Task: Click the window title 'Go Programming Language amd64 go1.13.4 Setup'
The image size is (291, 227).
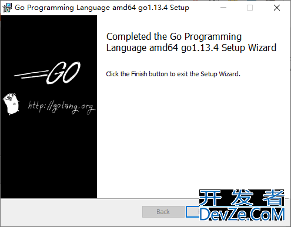Action: 102,8
